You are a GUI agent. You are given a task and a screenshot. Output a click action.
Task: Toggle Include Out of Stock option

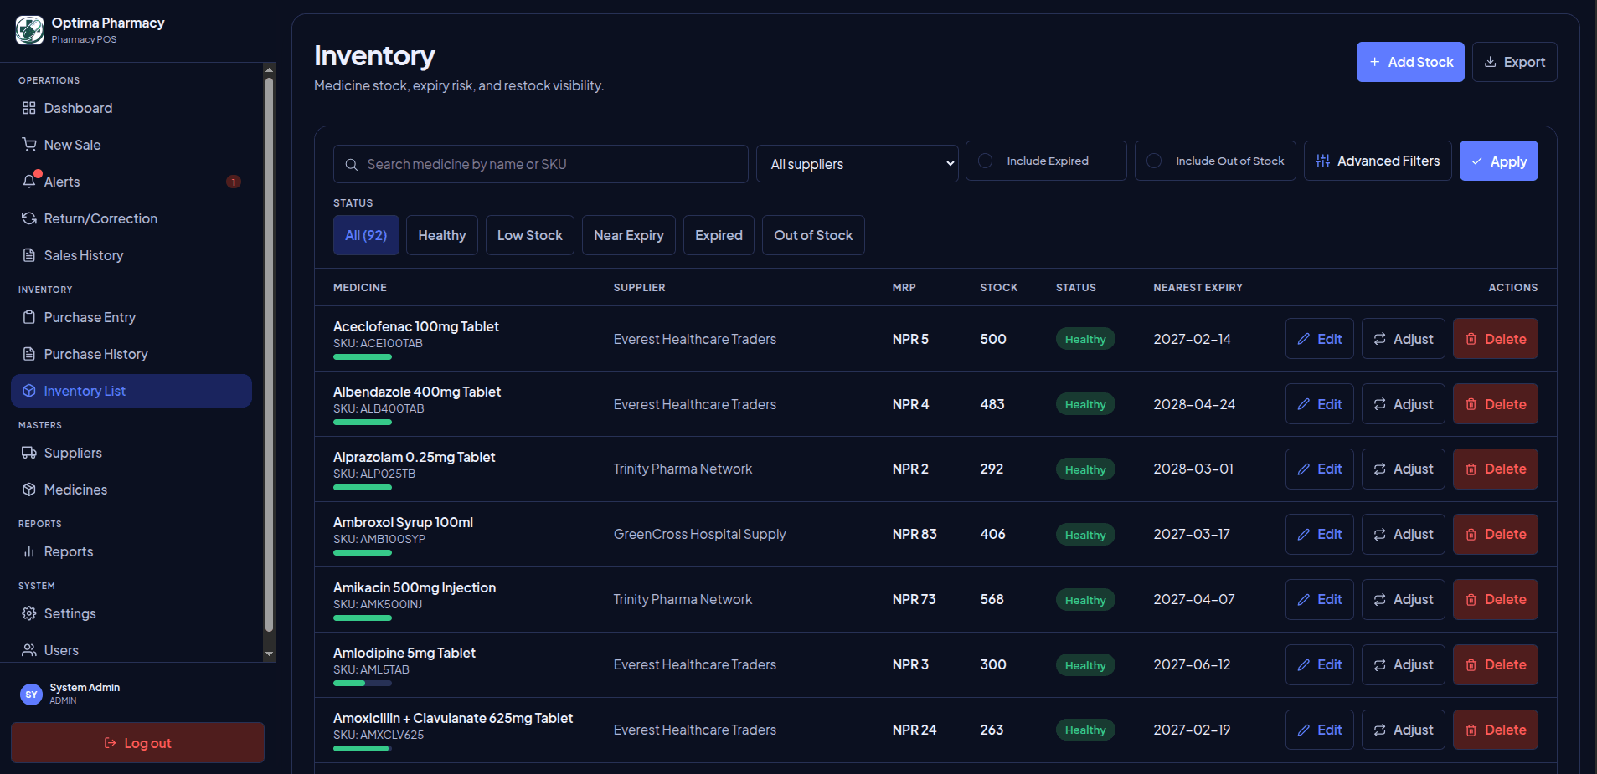click(1215, 161)
